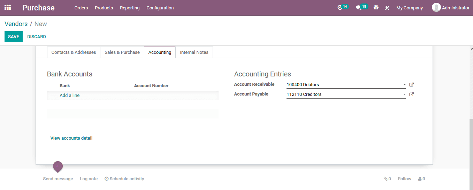
Task: Open the apps grid menu icon
Action: (x=8, y=7)
